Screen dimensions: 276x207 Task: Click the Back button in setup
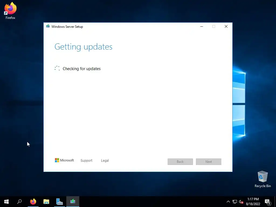(x=180, y=162)
